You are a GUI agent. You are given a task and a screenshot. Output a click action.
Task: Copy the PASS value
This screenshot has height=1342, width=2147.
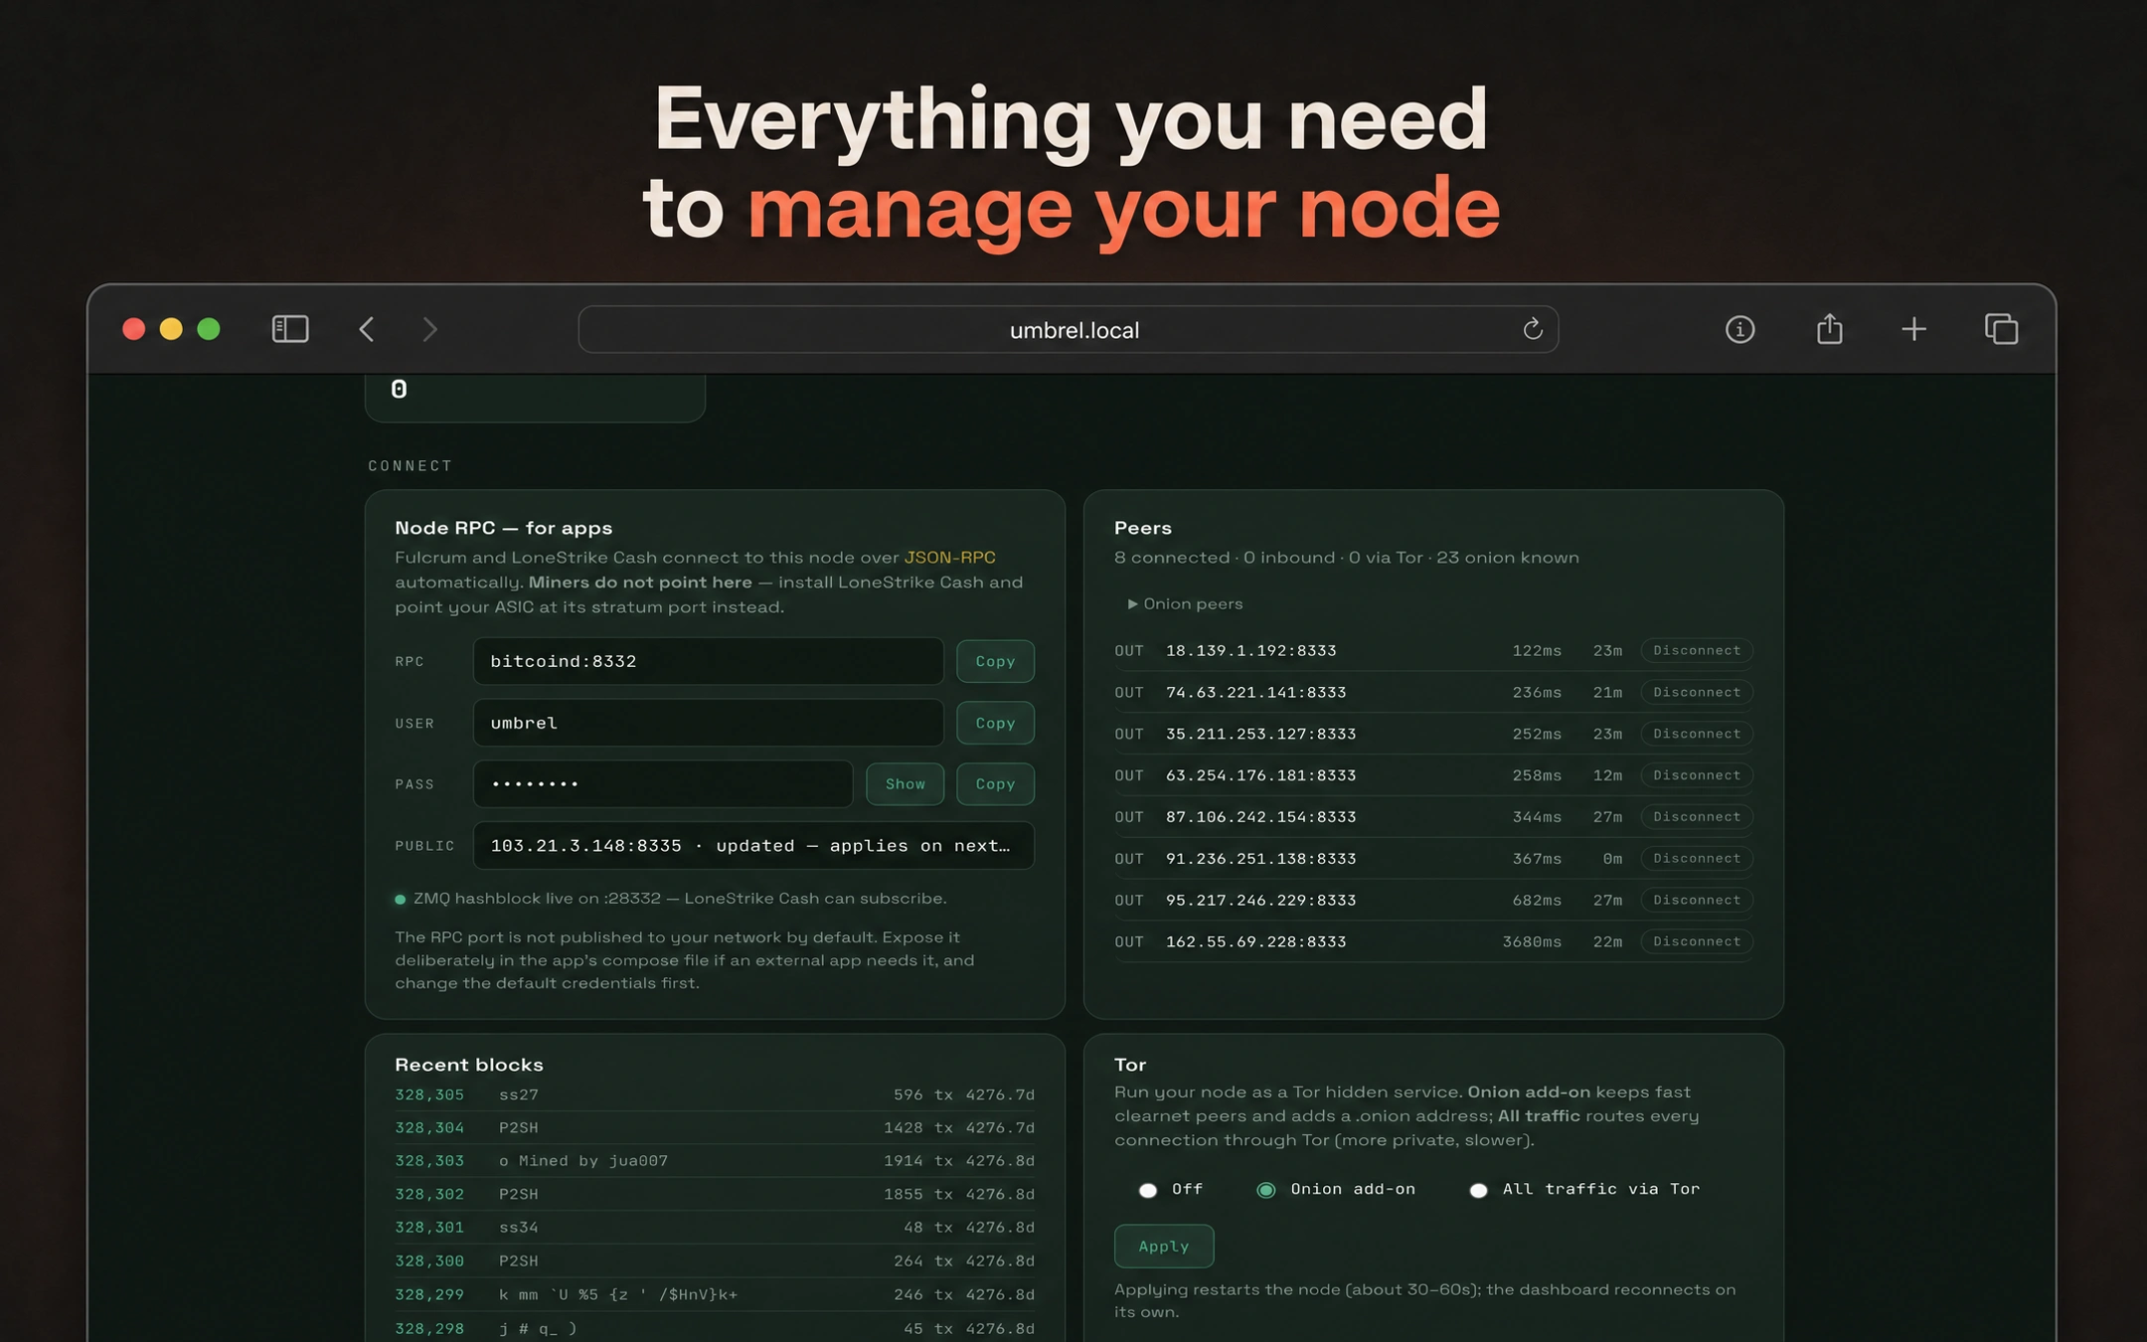[995, 783]
